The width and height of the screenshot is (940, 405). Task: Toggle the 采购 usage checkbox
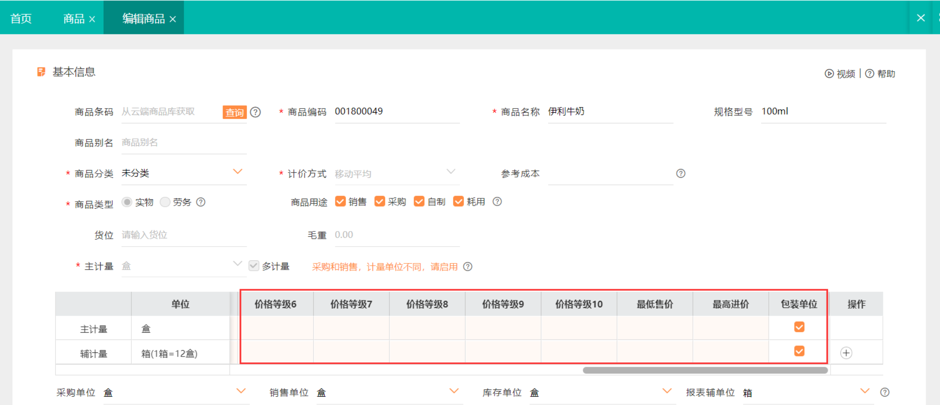[x=379, y=201]
